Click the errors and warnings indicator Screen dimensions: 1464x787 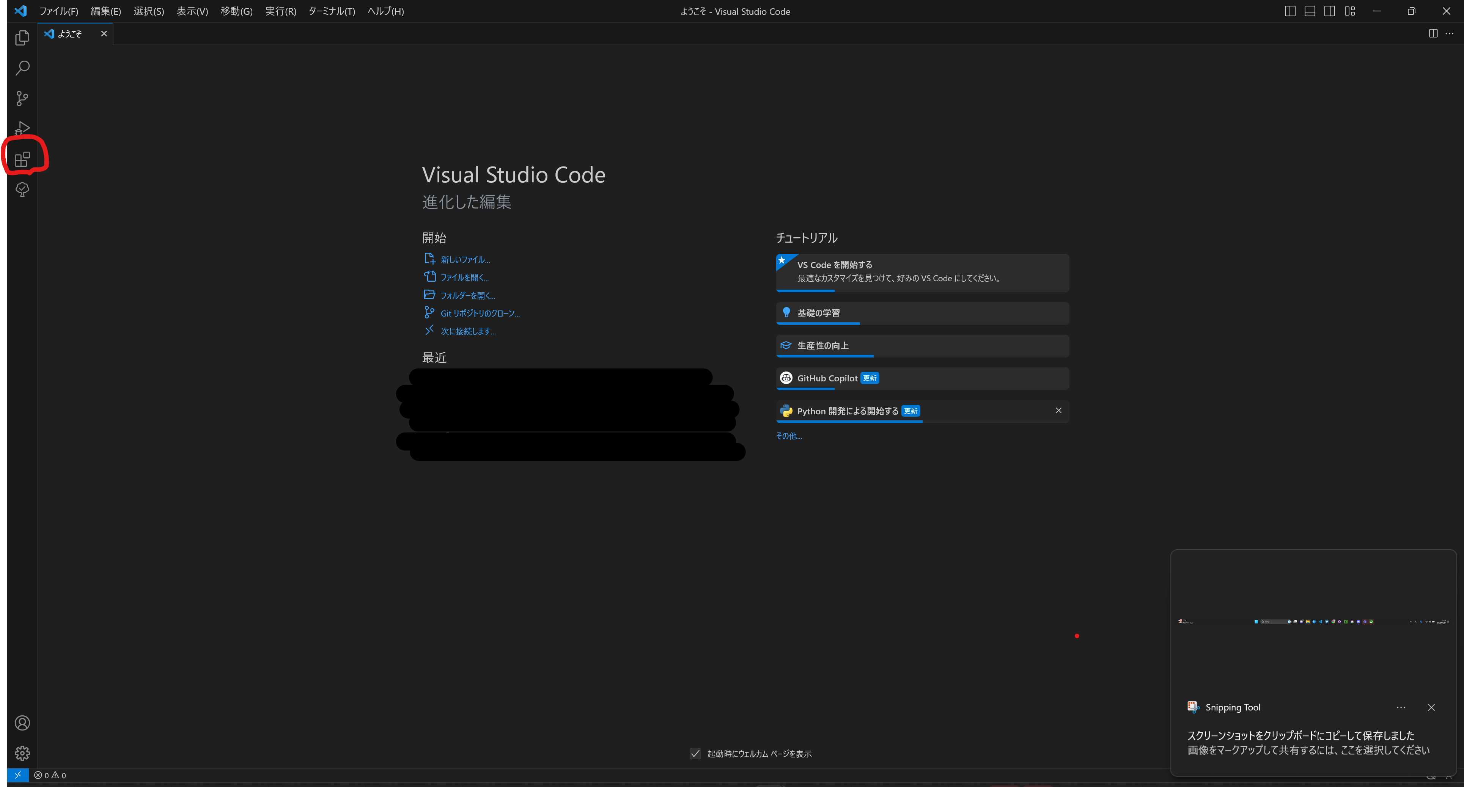coord(49,774)
